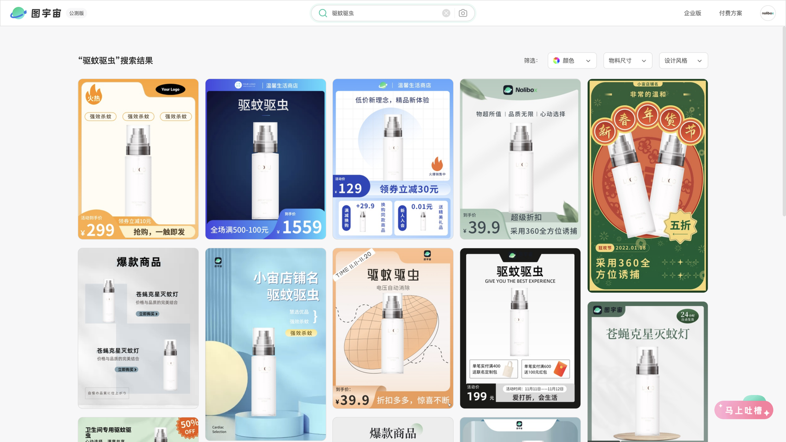786x442 pixels.
Task: Open the 24小时 苍蝇克星灭蚊灯 template
Action: coord(648,372)
